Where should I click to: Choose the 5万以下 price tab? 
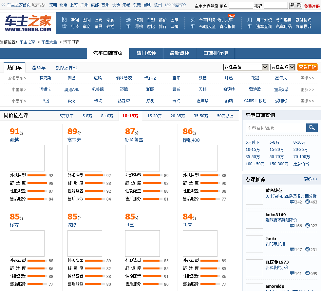(x=66, y=116)
